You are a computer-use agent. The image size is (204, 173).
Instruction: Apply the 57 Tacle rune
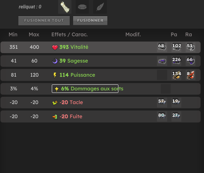click(162, 102)
